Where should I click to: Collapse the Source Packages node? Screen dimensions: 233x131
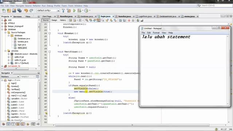tap(5, 32)
